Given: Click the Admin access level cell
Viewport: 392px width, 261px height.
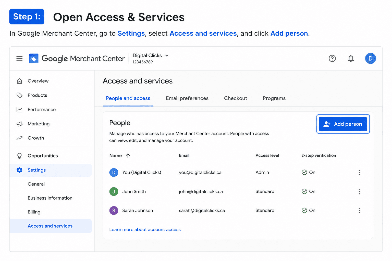Looking at the screenshot, I should pos(262,173).
